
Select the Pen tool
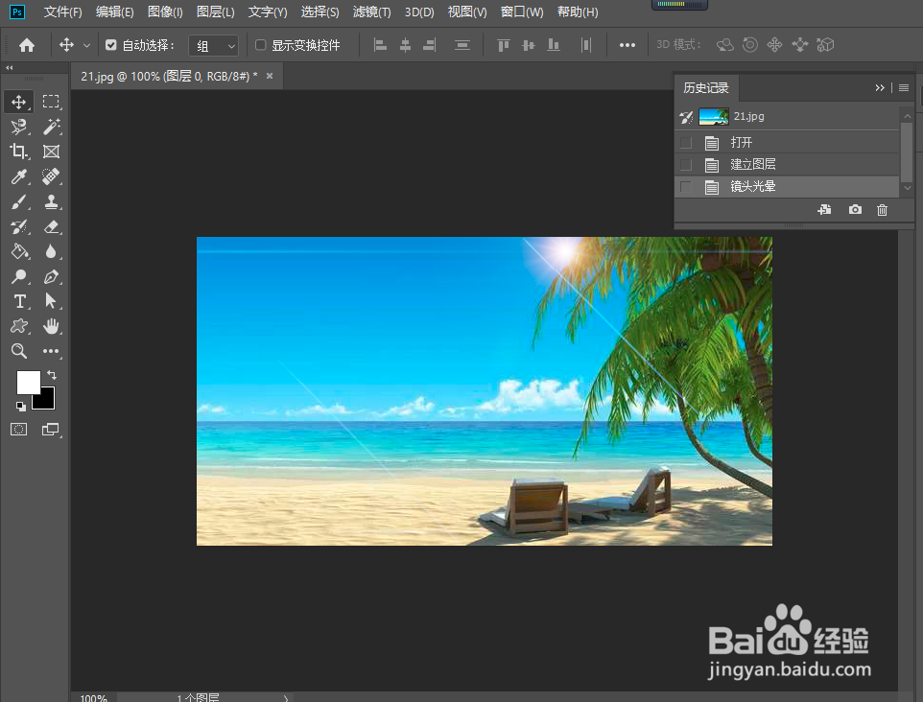pyautogui.click(x=51, y=276)
